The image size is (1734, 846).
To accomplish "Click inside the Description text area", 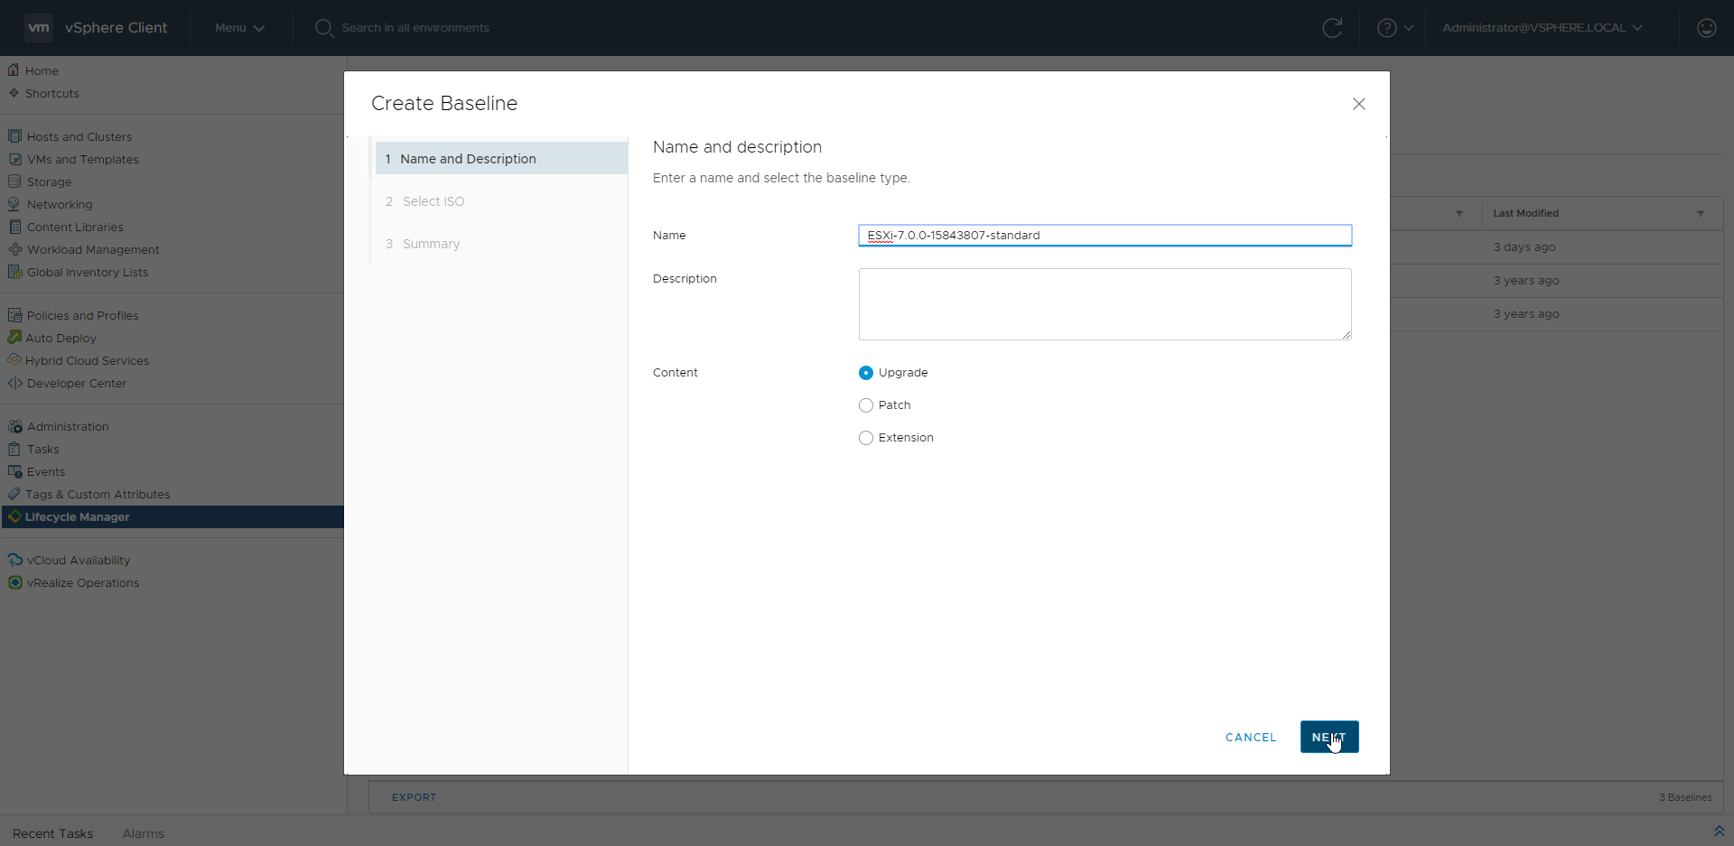I will 1104,304.
